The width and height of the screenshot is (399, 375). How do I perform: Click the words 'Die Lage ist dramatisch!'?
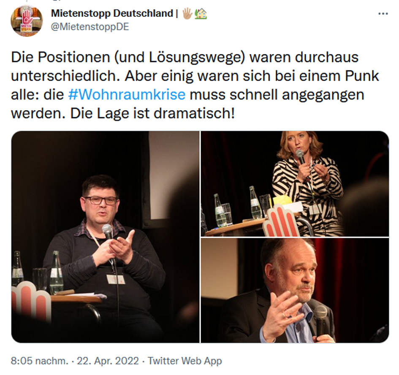click(152, 113)
